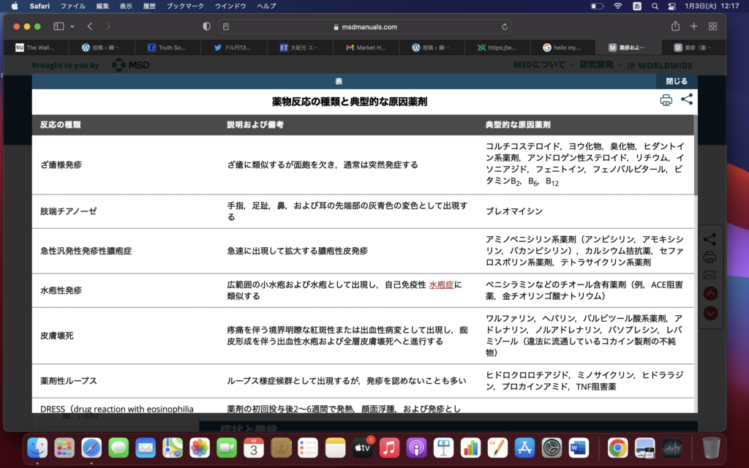Show all tabs via the tab overview icon
Image resolution: width=749 pixels, height=468 pixels.
pos(712,25)
